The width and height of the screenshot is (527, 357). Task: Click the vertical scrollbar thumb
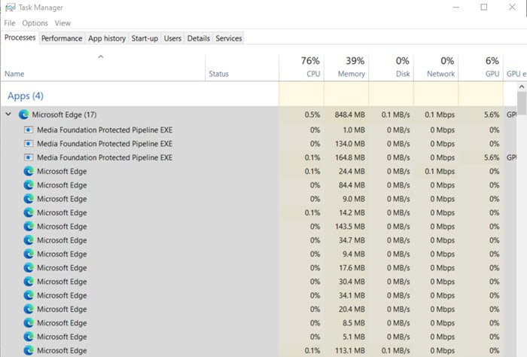[522, 102]
